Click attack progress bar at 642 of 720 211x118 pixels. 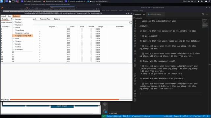pyautogui.click(x=71, y=100)
